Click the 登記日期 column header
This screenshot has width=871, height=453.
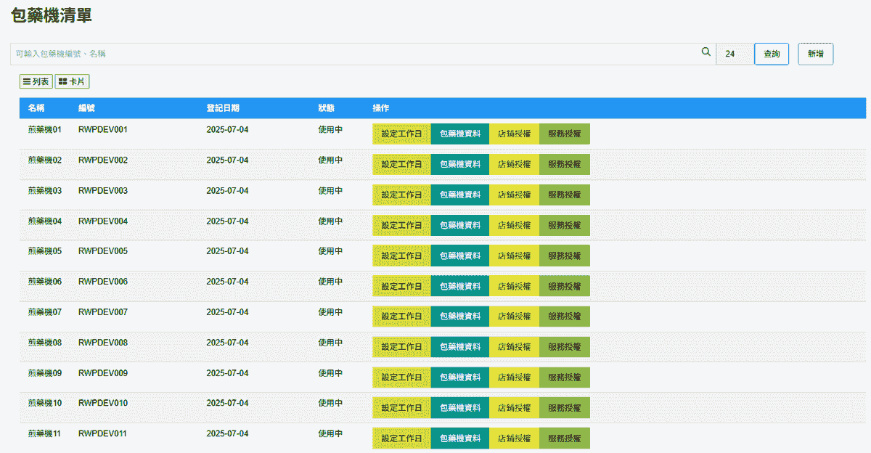point(223,108)
